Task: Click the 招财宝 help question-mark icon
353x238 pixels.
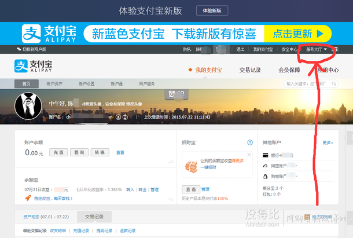Action: pyautogui.click(x=250, y=142)
